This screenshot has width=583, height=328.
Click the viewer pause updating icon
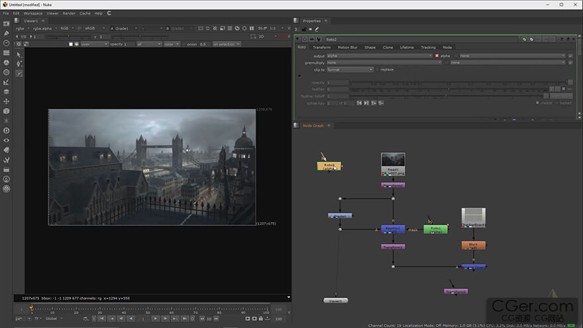pyautogui.click(x=252, y=28)
